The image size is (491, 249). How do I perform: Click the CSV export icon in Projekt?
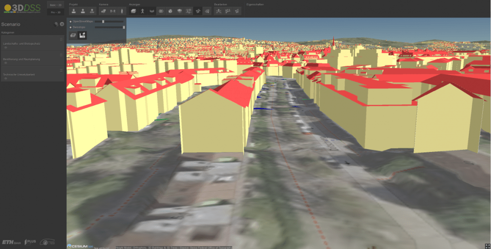(92, 11)
